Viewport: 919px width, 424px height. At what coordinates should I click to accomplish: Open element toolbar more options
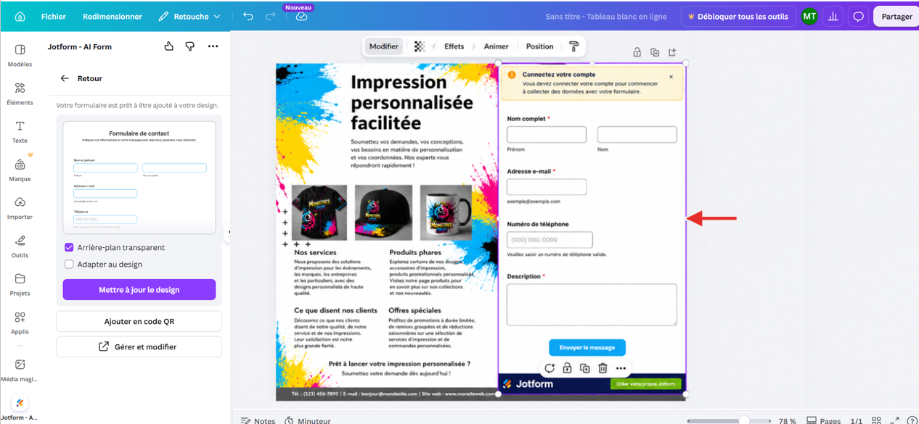click(x=621, y=368)
